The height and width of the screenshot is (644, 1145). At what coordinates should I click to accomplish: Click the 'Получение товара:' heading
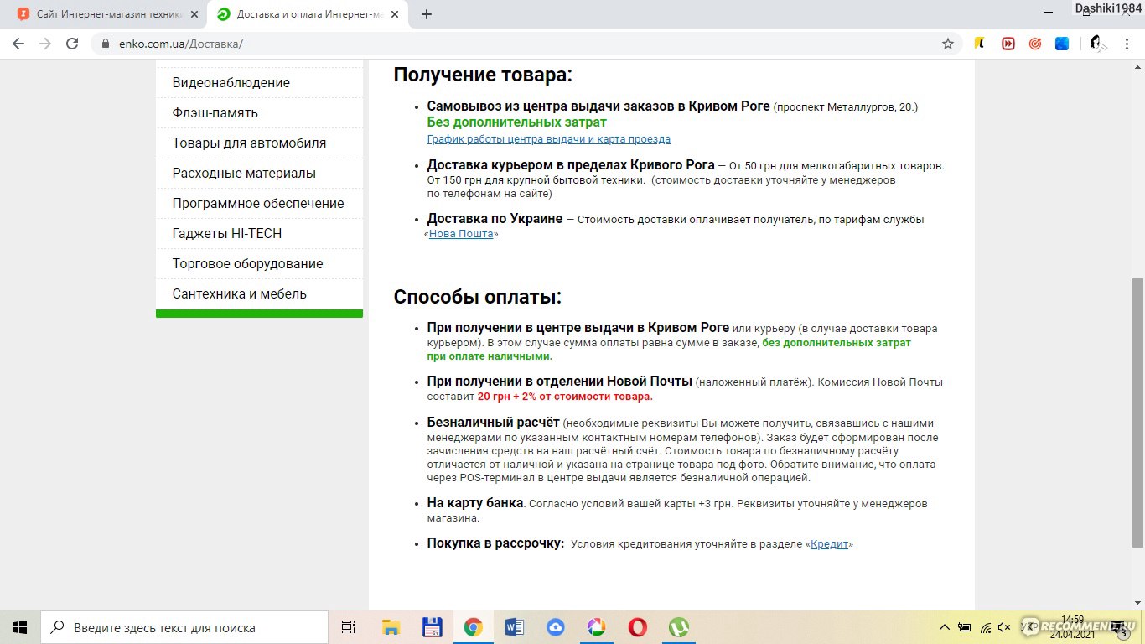pos(483,75)
